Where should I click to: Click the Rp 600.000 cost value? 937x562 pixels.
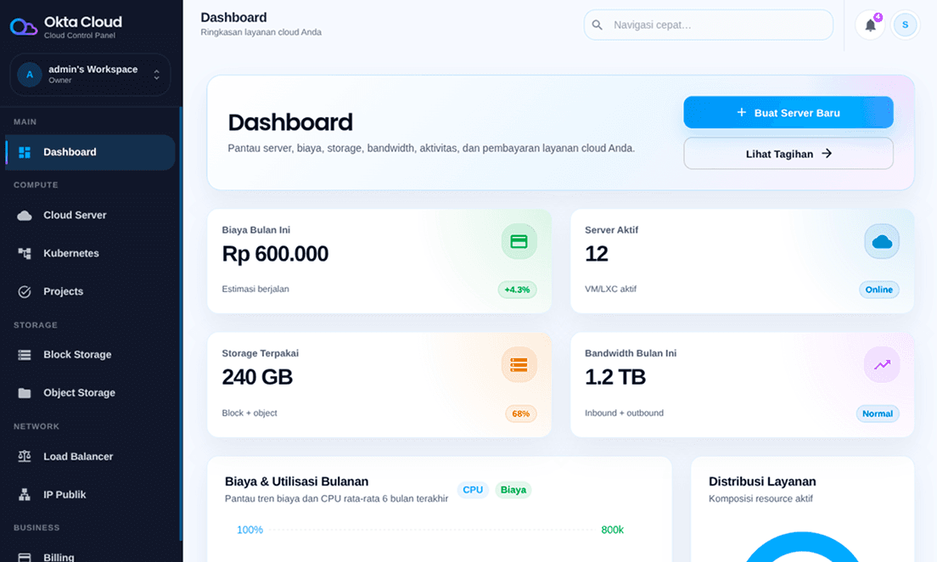tap(275, 254)
